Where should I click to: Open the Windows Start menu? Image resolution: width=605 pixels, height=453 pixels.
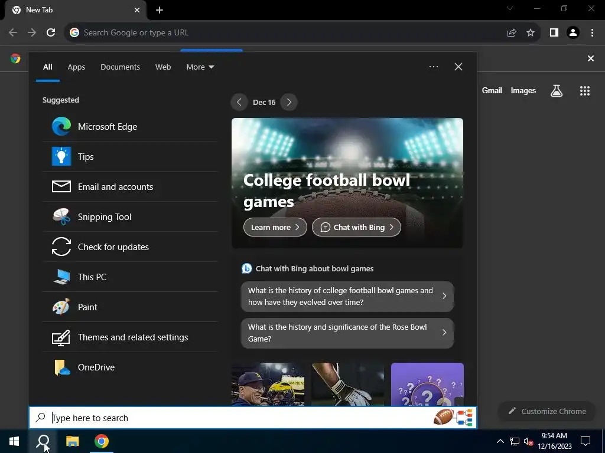14,441
